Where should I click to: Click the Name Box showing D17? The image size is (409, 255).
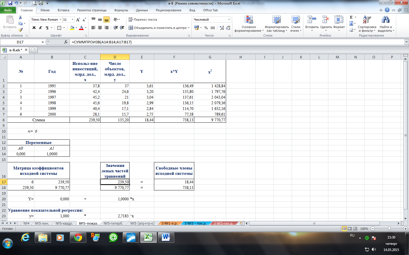click(x=20, y=42)
